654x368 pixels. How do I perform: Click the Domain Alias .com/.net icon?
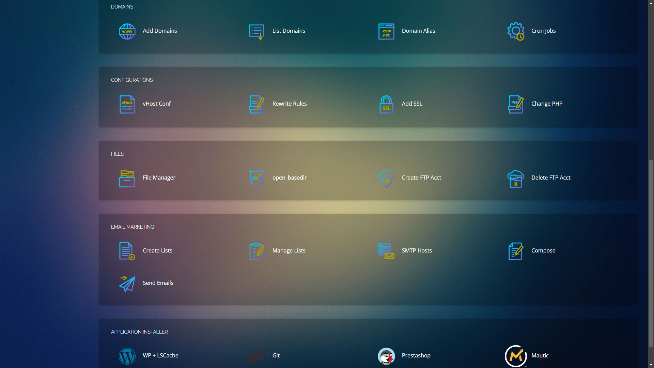click(386, 31)
